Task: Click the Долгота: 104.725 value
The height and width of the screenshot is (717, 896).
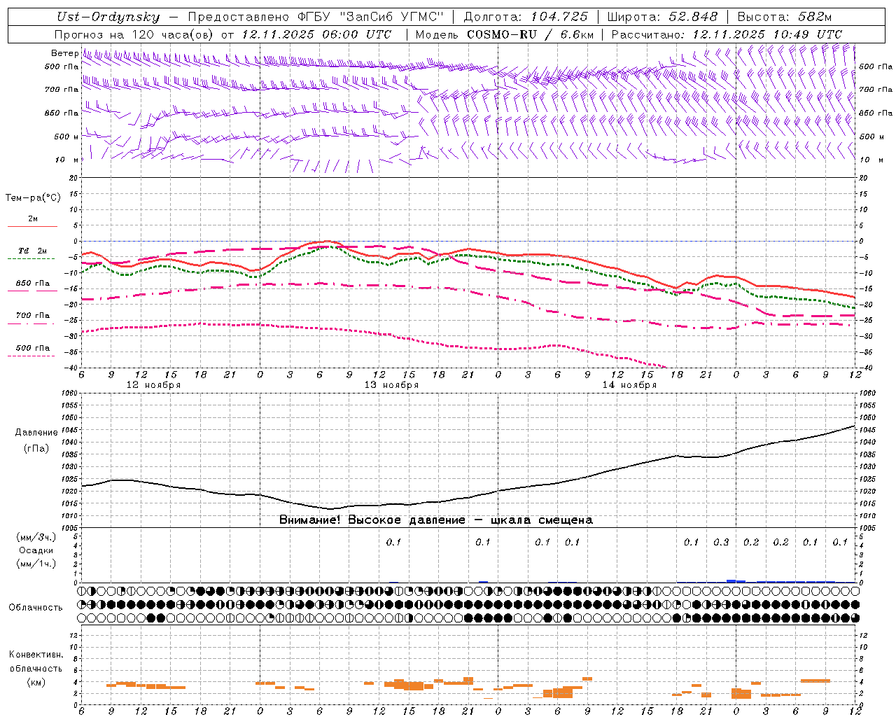Action: [526, 17]
